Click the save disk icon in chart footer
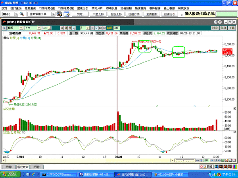238x178 pixels. 226,161
